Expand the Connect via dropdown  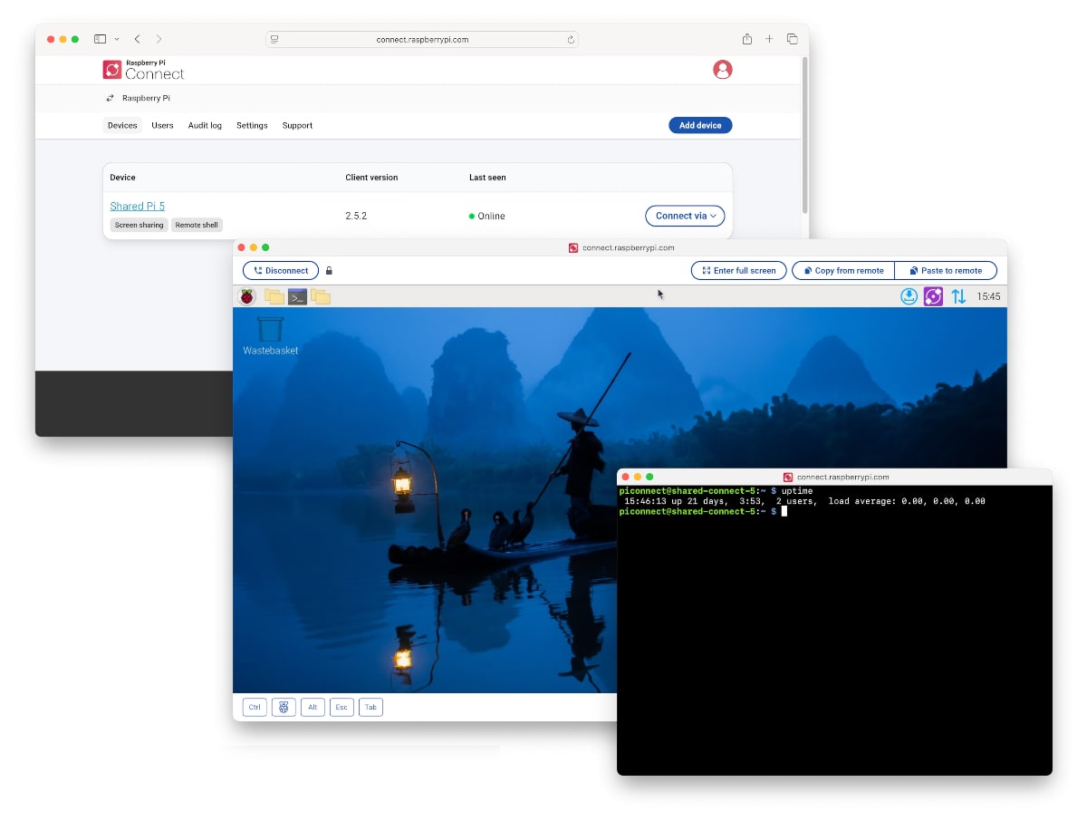[685, 216]
